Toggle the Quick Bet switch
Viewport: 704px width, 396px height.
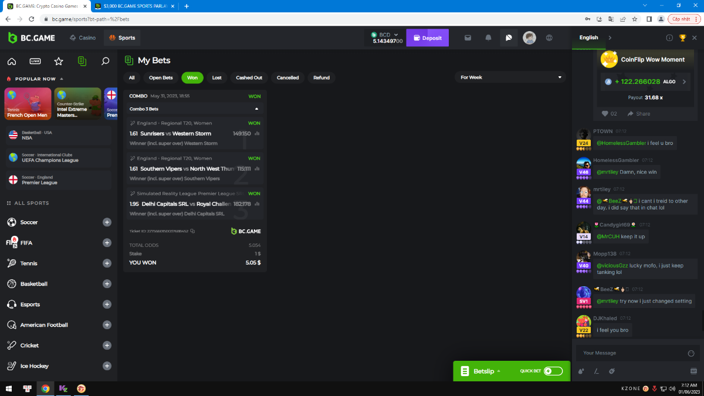pos(553,371)
